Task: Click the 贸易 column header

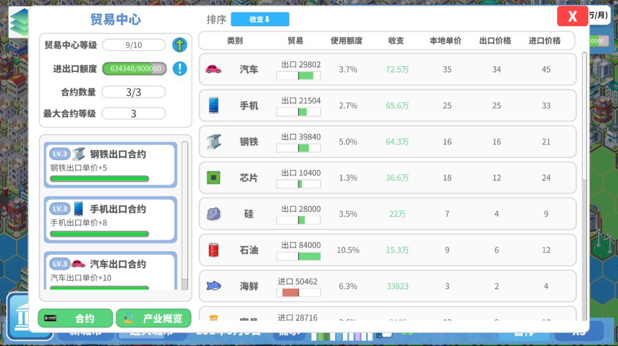Action: 296,41
